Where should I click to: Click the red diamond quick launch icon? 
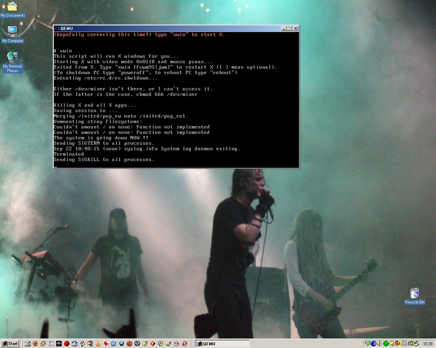(153, 344)
